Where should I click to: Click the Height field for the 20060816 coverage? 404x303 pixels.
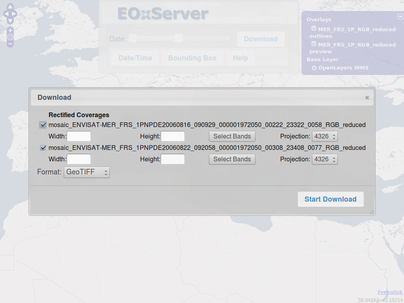(173, 136)
